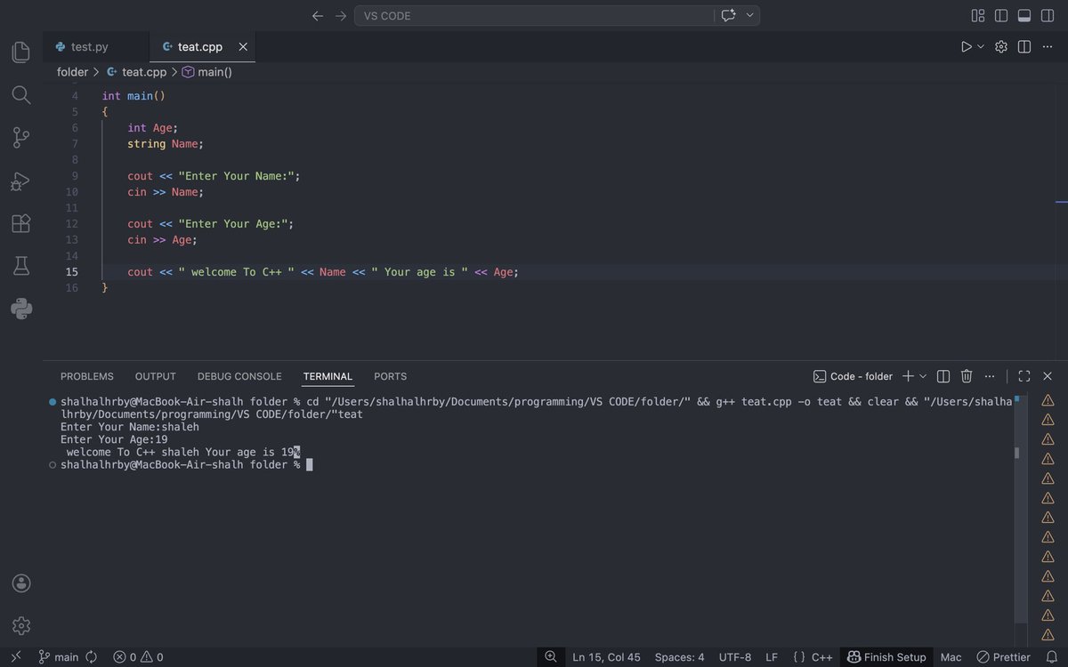Screen dimensions: 1068x667
Task: Open the Testing flask view
Action: click(21, 266)
